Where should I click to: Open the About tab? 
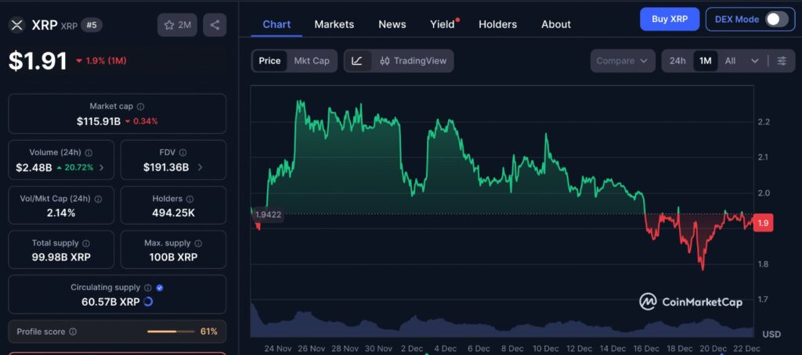pos(556,24)
